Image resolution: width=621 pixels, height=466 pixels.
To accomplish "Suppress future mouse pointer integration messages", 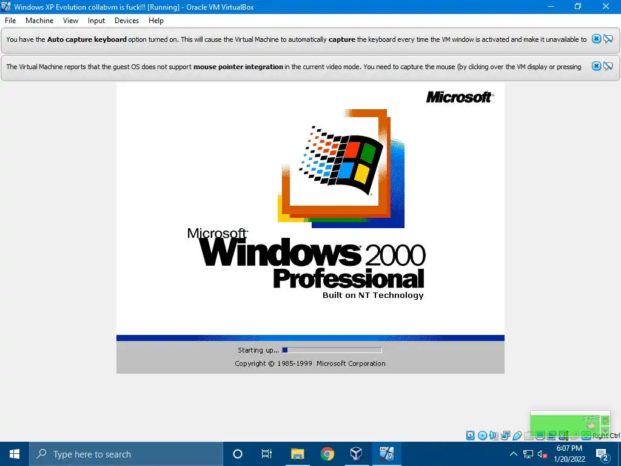I will click(x=608, y=66).
